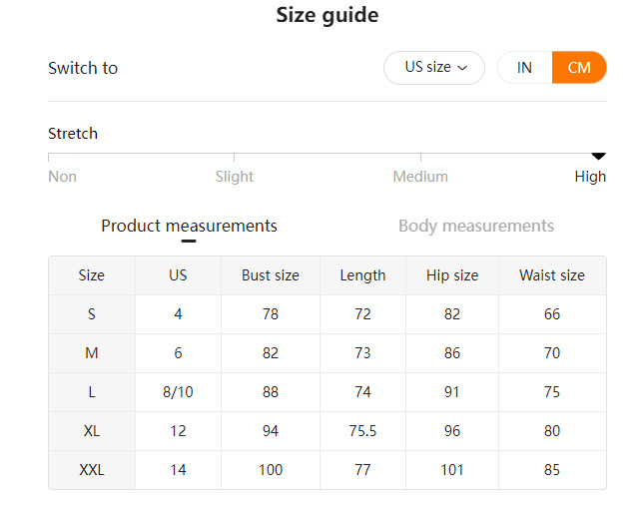642x510 pixels.
Task: Click the 8/10 US size cell
Action: 178,392
